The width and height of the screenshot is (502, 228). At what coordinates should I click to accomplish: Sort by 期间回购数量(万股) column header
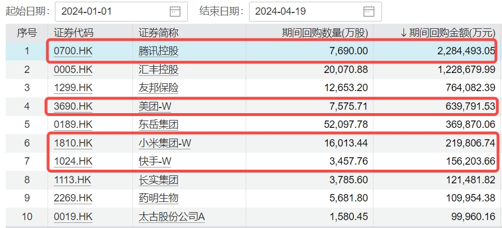pyautogui.click(x=325, y=32)
